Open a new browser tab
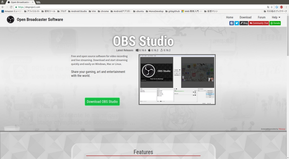The height and width of the screenshot is (159, 289). pyautogui.click(x=38, y=2)
